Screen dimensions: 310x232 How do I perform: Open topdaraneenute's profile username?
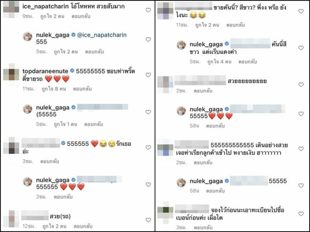(45, 71)
